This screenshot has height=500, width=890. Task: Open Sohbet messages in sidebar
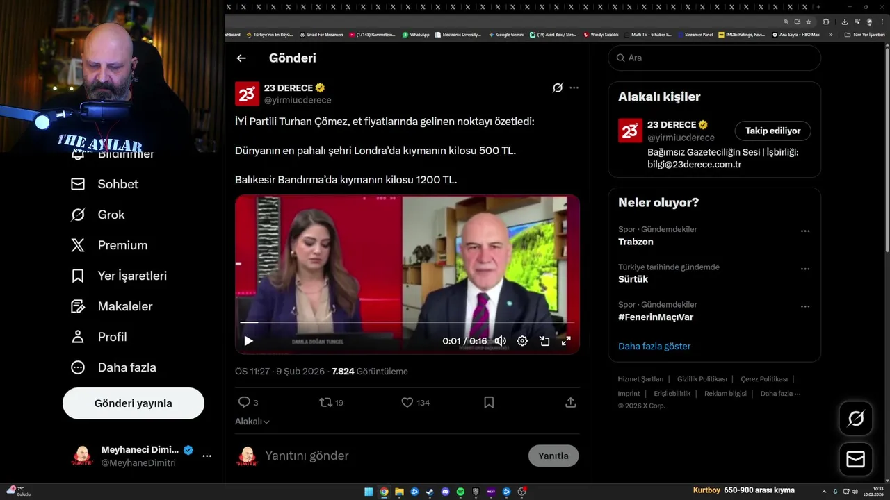[104, 184]
